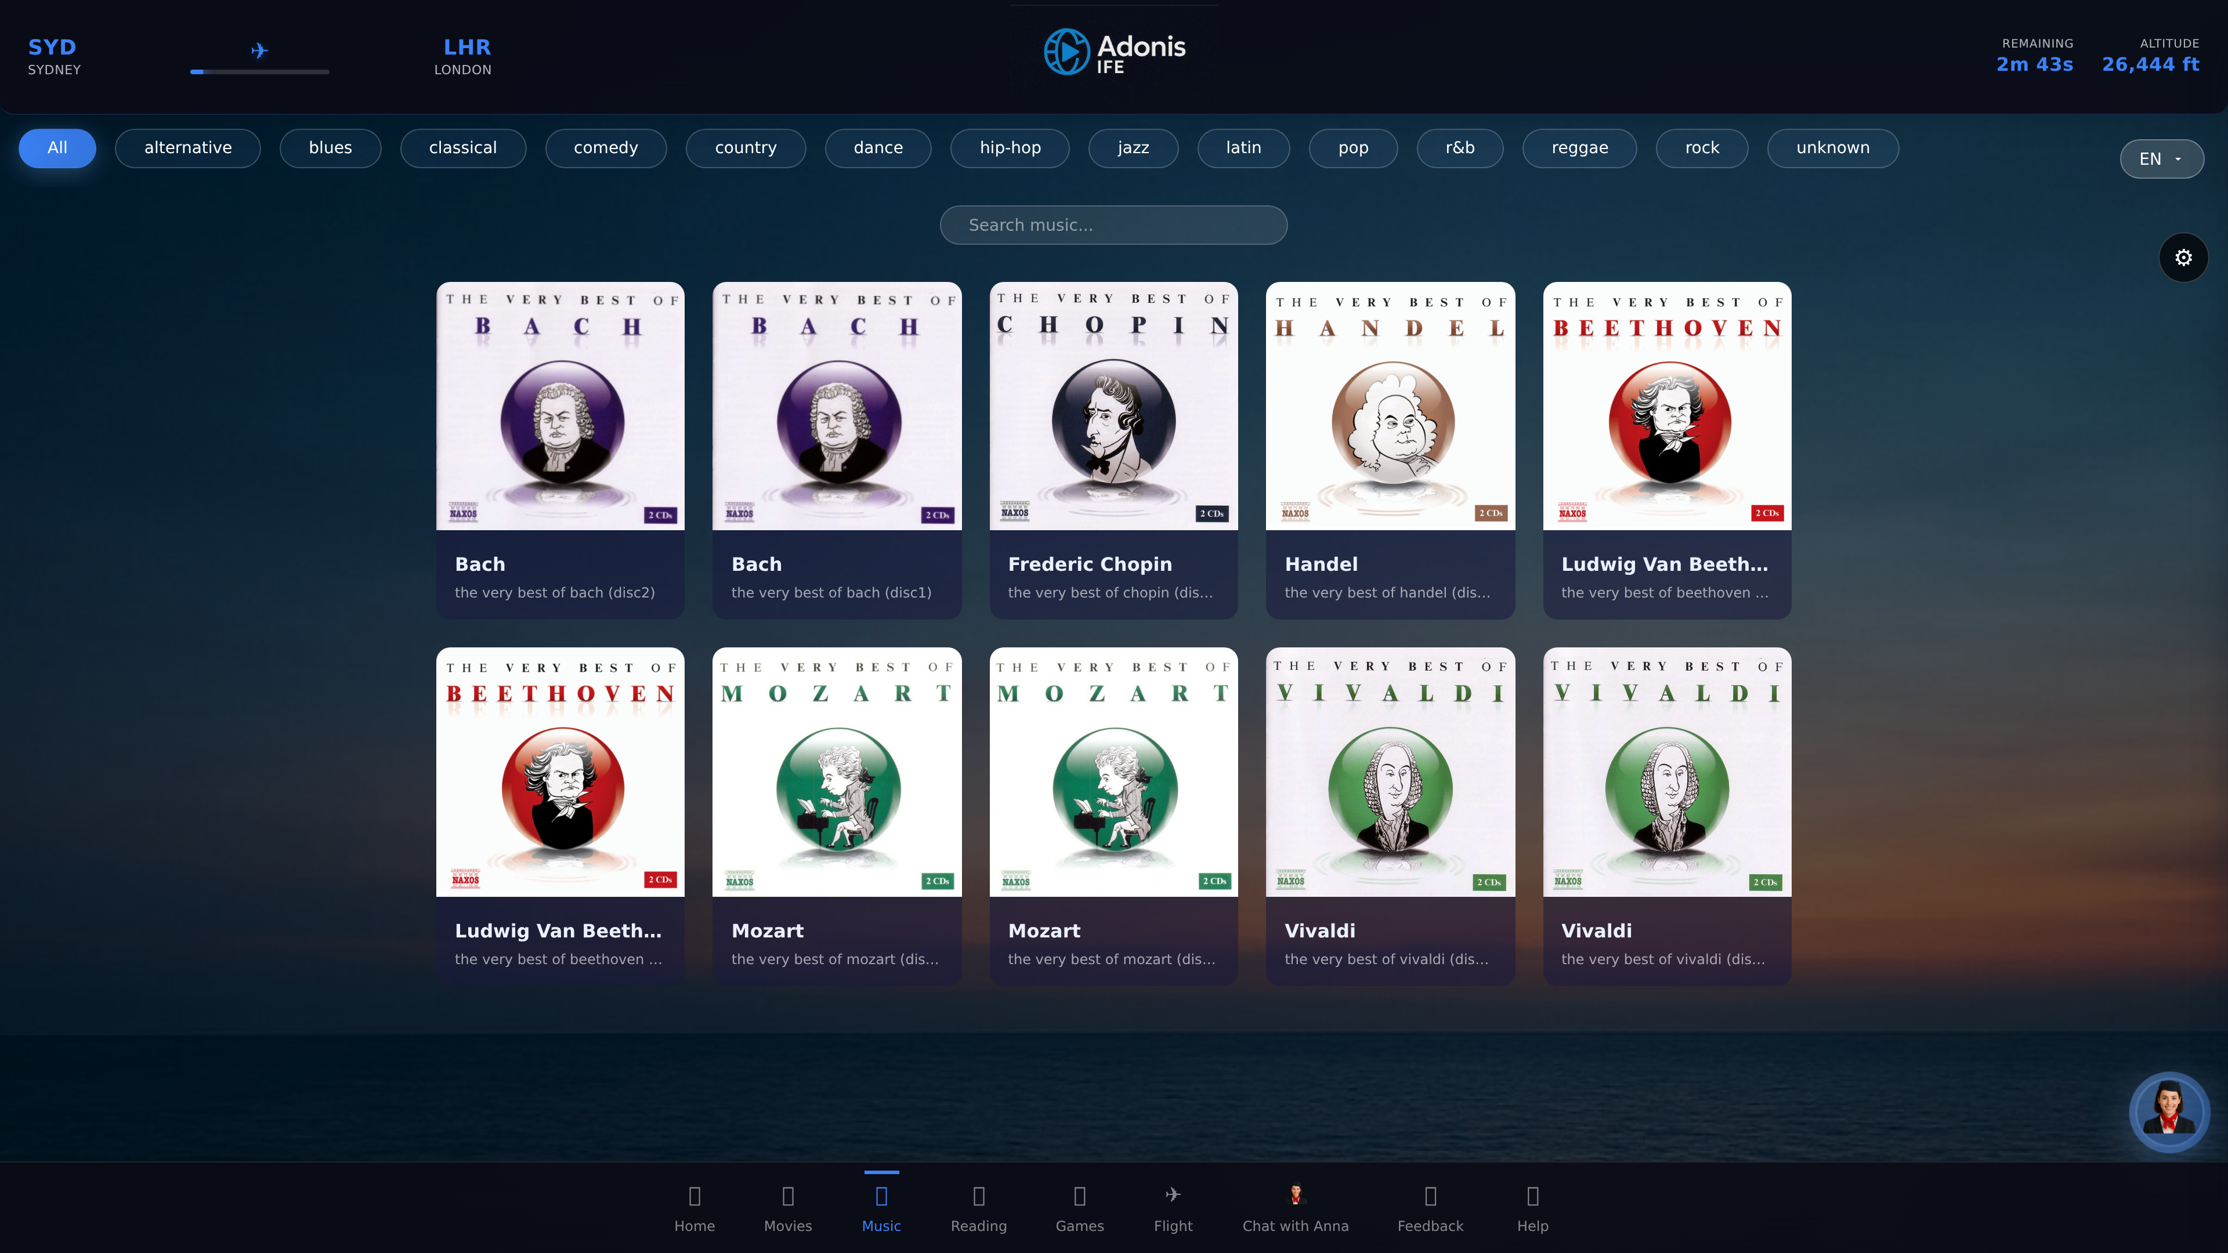Screen dimensions: 2228x1253
Task: Open Flight info in bottom navigation
Action: click(1173, 1208)
